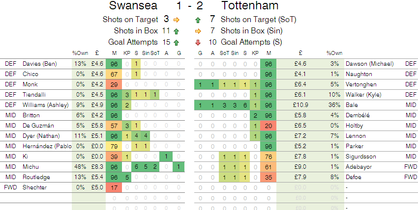This screenshot has height=210, width=418.
Task: Select Routledge's key passes cell showing 5
Action: [x=127, y=177]
